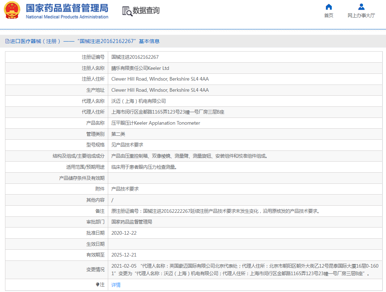
Task: Click the bullet icon beside 注
Action: pos(97,284)
